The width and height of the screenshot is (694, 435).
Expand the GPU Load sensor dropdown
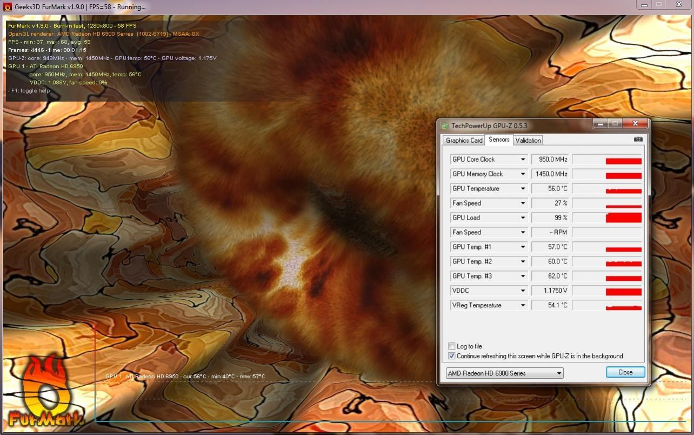point(523,218)
